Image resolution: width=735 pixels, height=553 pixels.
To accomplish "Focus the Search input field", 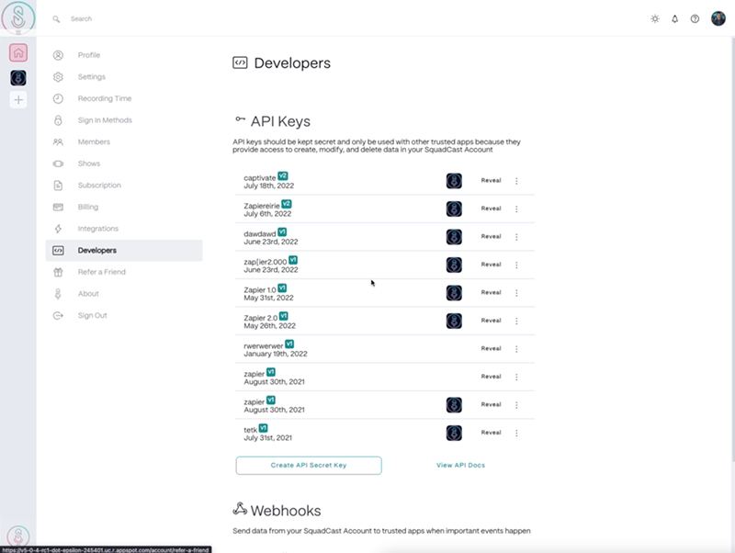I will click(x=81, y=19).
